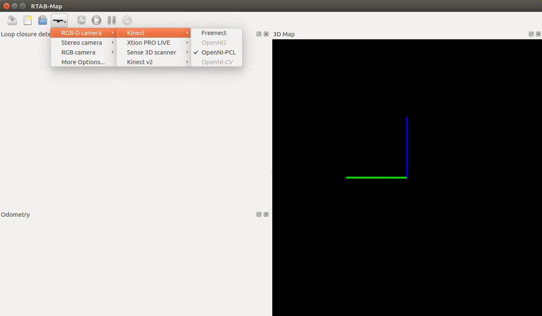Open the Kinect source selection toolbar dropdown
The height and width of the screenshot is (316, 542).
point(59,20)
